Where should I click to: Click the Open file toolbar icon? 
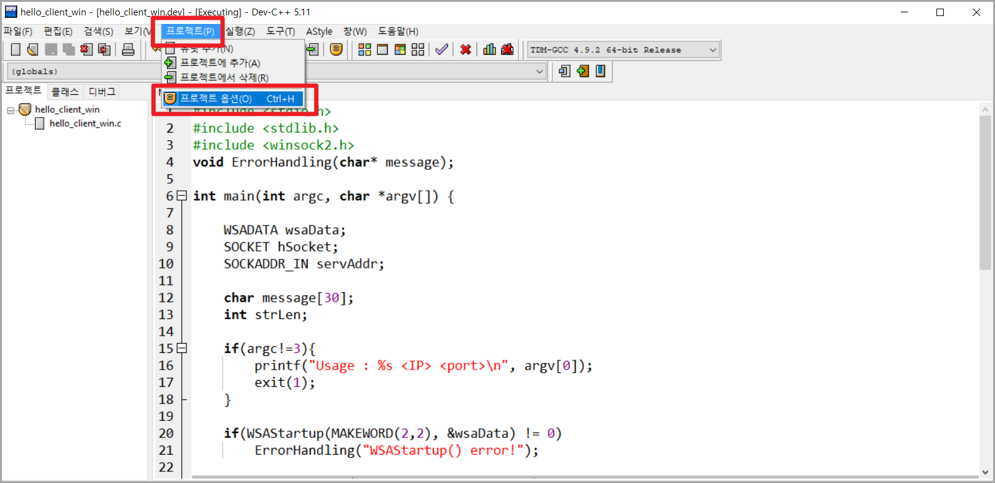coord(33,50)
